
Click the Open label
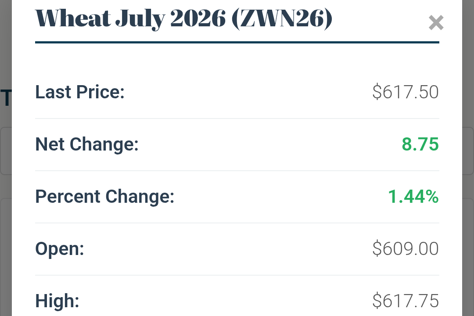(x=60, y=249)
